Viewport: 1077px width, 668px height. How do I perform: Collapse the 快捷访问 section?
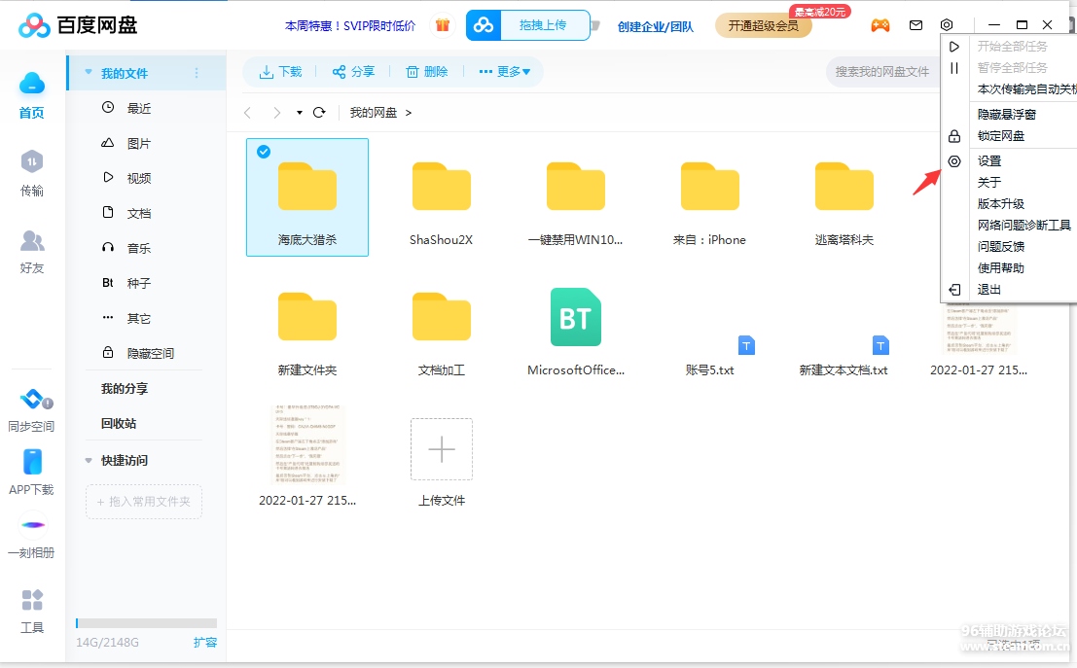pos(88,460)
